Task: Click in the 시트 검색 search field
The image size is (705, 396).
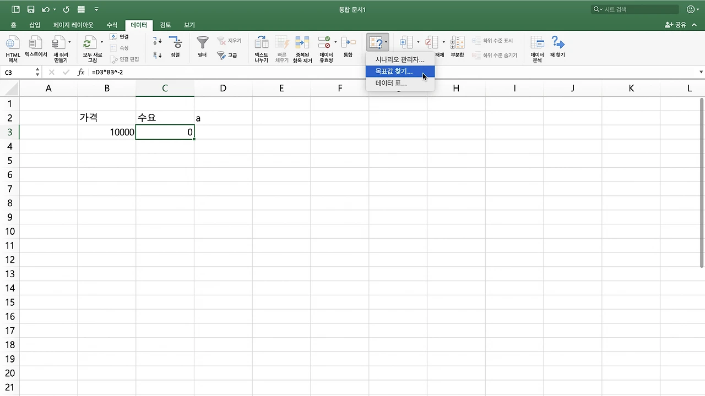Action: click(x=634, y=9)
